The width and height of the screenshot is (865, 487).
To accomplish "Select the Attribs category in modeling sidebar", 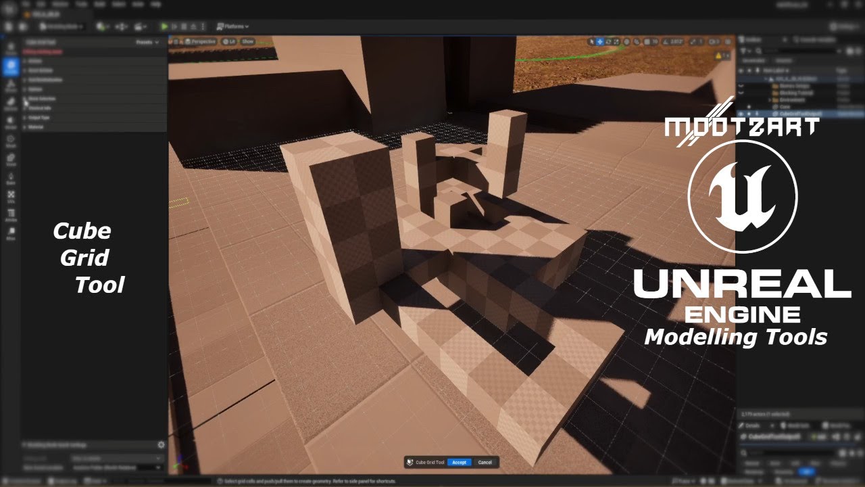I will (10, 216).
